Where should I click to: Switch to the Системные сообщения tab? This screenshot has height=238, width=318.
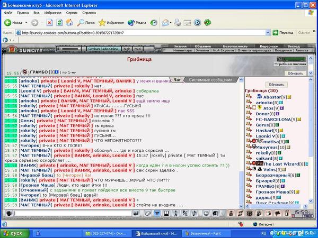coord(211,80)
